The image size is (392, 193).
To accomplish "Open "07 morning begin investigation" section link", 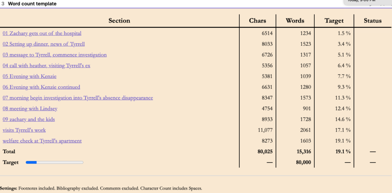I will pos(78,98).
